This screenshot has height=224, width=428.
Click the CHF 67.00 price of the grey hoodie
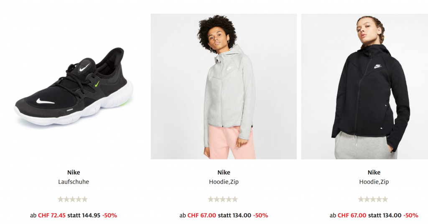[x=201, y=215]
